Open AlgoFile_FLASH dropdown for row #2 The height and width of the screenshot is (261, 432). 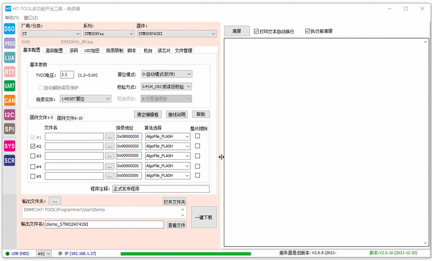168,146
